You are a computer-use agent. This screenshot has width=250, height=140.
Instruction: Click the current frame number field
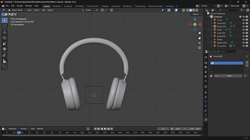tap(163, 129)
